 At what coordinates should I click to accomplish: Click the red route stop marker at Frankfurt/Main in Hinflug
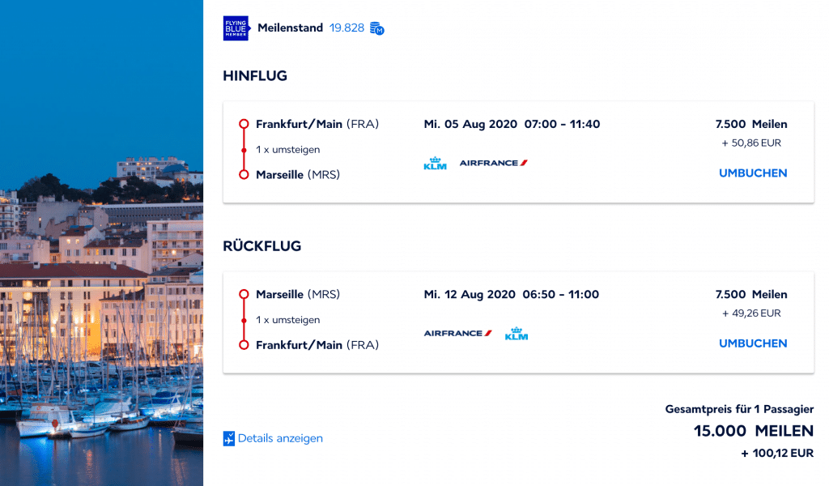click(x=244, y=125)
